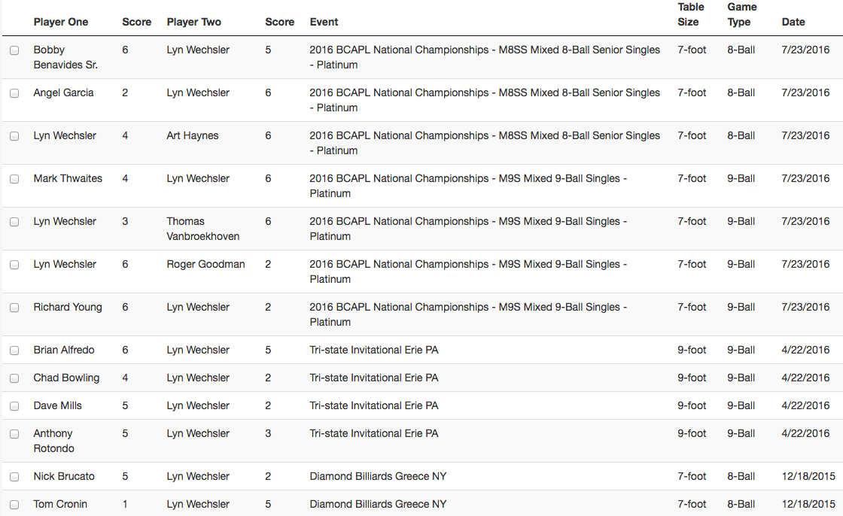Sort by the Date column header
Image resolution: width=843 pixels, height=516 pixels.
(793, 22)
